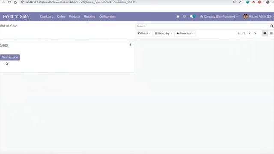Click the browser address bar URL
The height and width of the screenshot is (154, 274).
pyautogui.click(x=80, y=2)
